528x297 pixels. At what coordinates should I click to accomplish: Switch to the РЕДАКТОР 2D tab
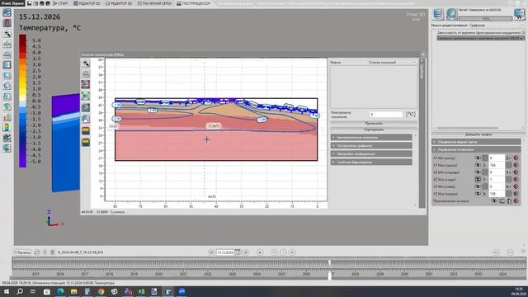(87, 3)
